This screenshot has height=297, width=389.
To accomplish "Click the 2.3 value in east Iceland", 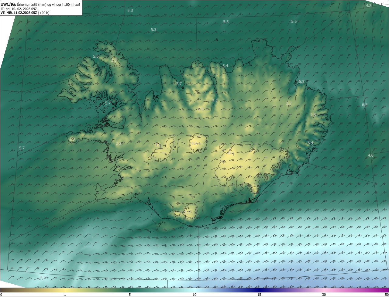I will 289,104.
